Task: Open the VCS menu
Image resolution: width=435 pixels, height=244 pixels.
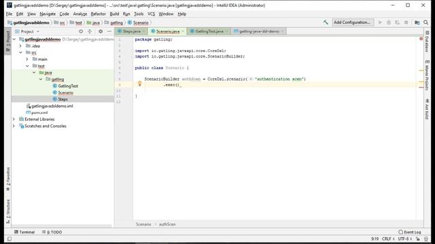Action: 151,14
